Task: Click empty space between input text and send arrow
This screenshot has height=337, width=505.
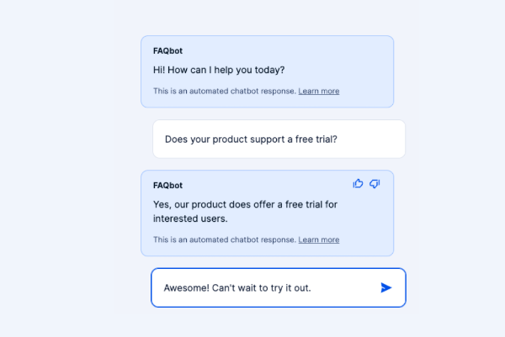Action: point(344,287)
